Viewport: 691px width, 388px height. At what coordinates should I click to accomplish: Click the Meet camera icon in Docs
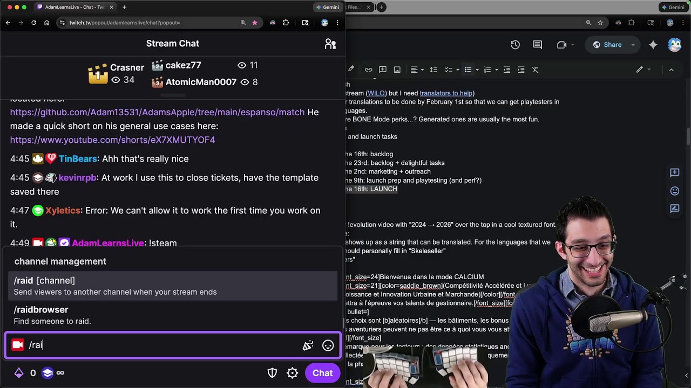561,45
